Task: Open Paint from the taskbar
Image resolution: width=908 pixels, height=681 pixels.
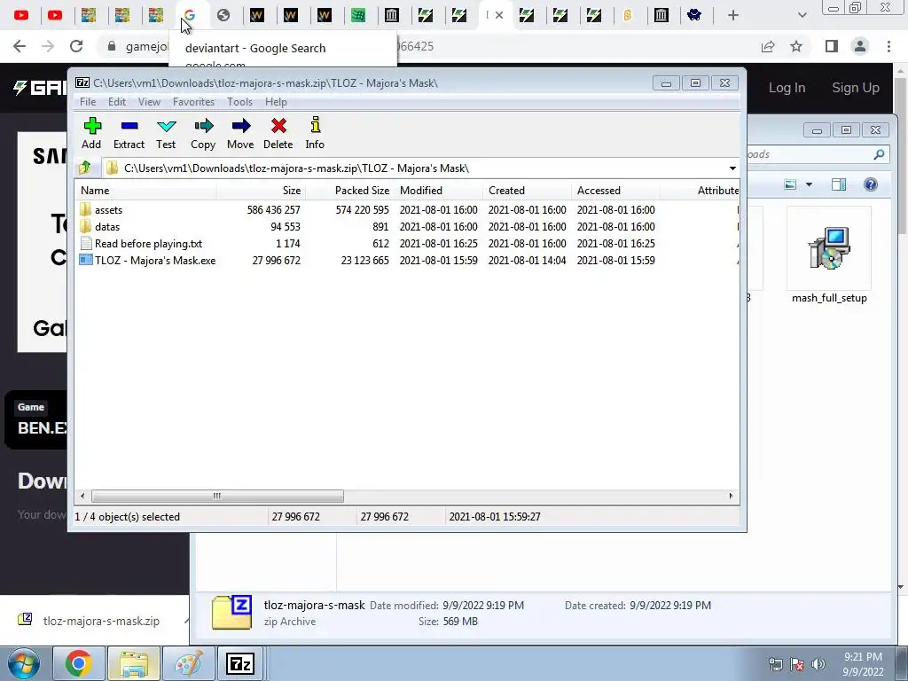Action: [x=189, y=663]
